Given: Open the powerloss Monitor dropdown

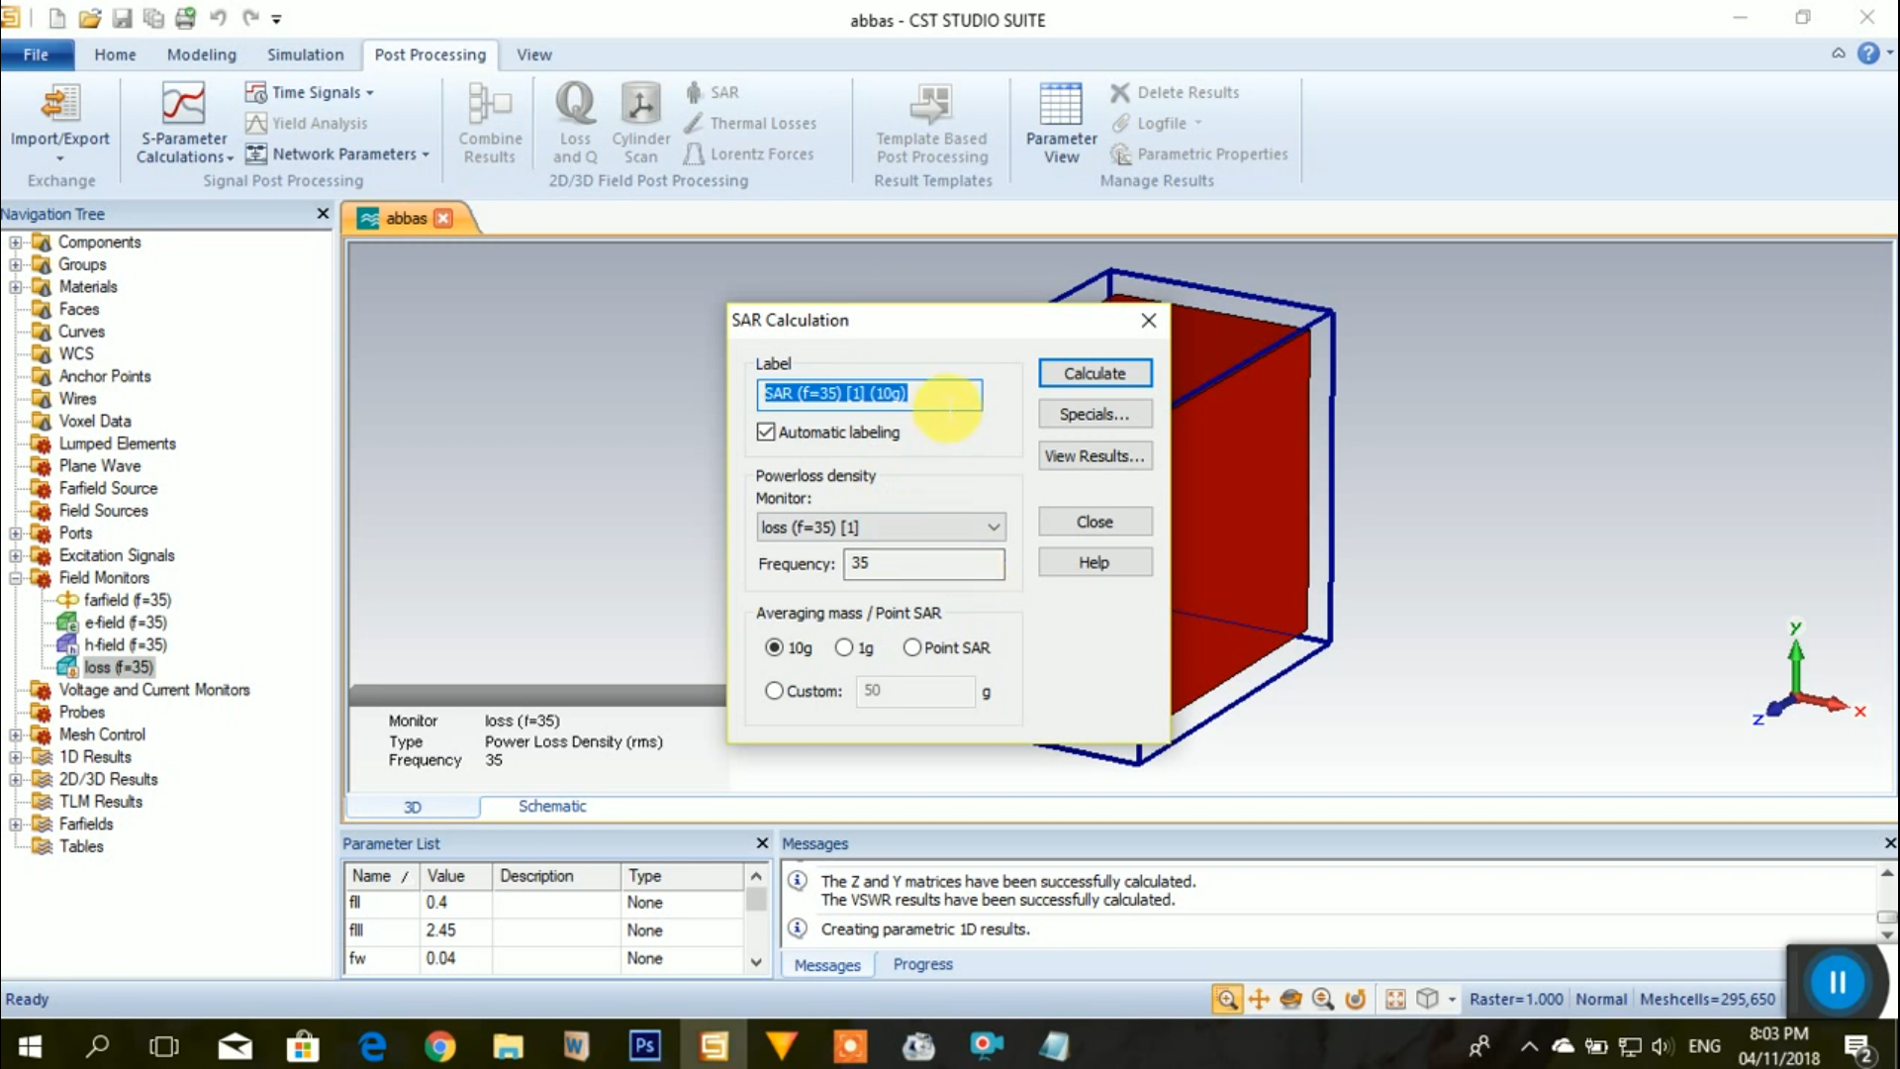Looking at the screenshot, I should click(x=993, y=528).
